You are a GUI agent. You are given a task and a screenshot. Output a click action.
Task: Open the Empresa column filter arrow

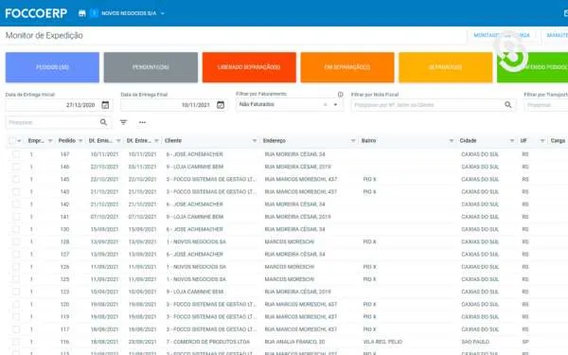coord(50,140)
